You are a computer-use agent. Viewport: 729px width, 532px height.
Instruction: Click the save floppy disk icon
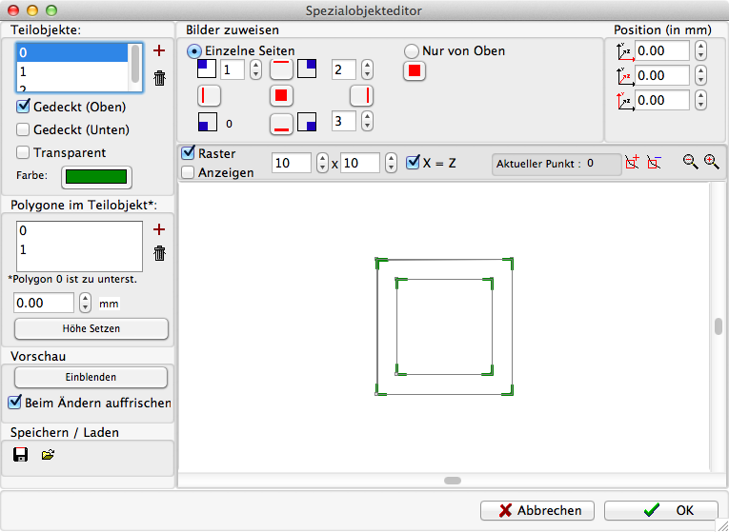pyautogui.click(x=20, y=455)
